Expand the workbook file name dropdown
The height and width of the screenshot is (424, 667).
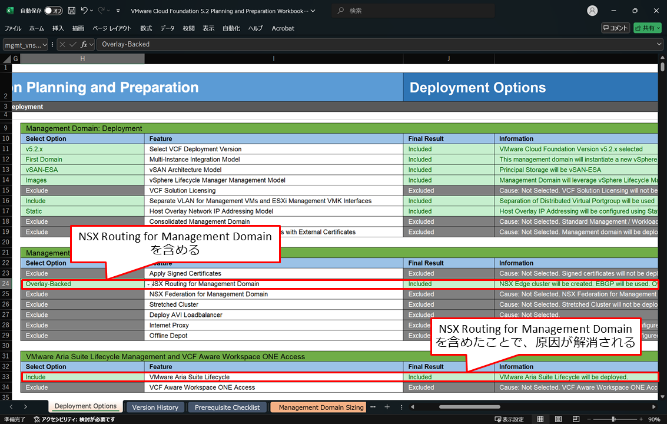(x=313, y=11)
